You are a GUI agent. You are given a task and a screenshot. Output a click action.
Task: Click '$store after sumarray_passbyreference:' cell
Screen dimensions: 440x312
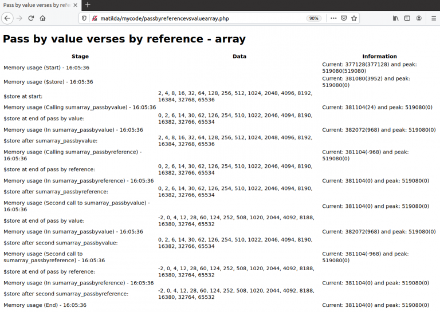click(x=56, y=192)
